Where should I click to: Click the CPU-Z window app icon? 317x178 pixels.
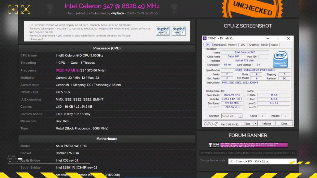[205, 38]
